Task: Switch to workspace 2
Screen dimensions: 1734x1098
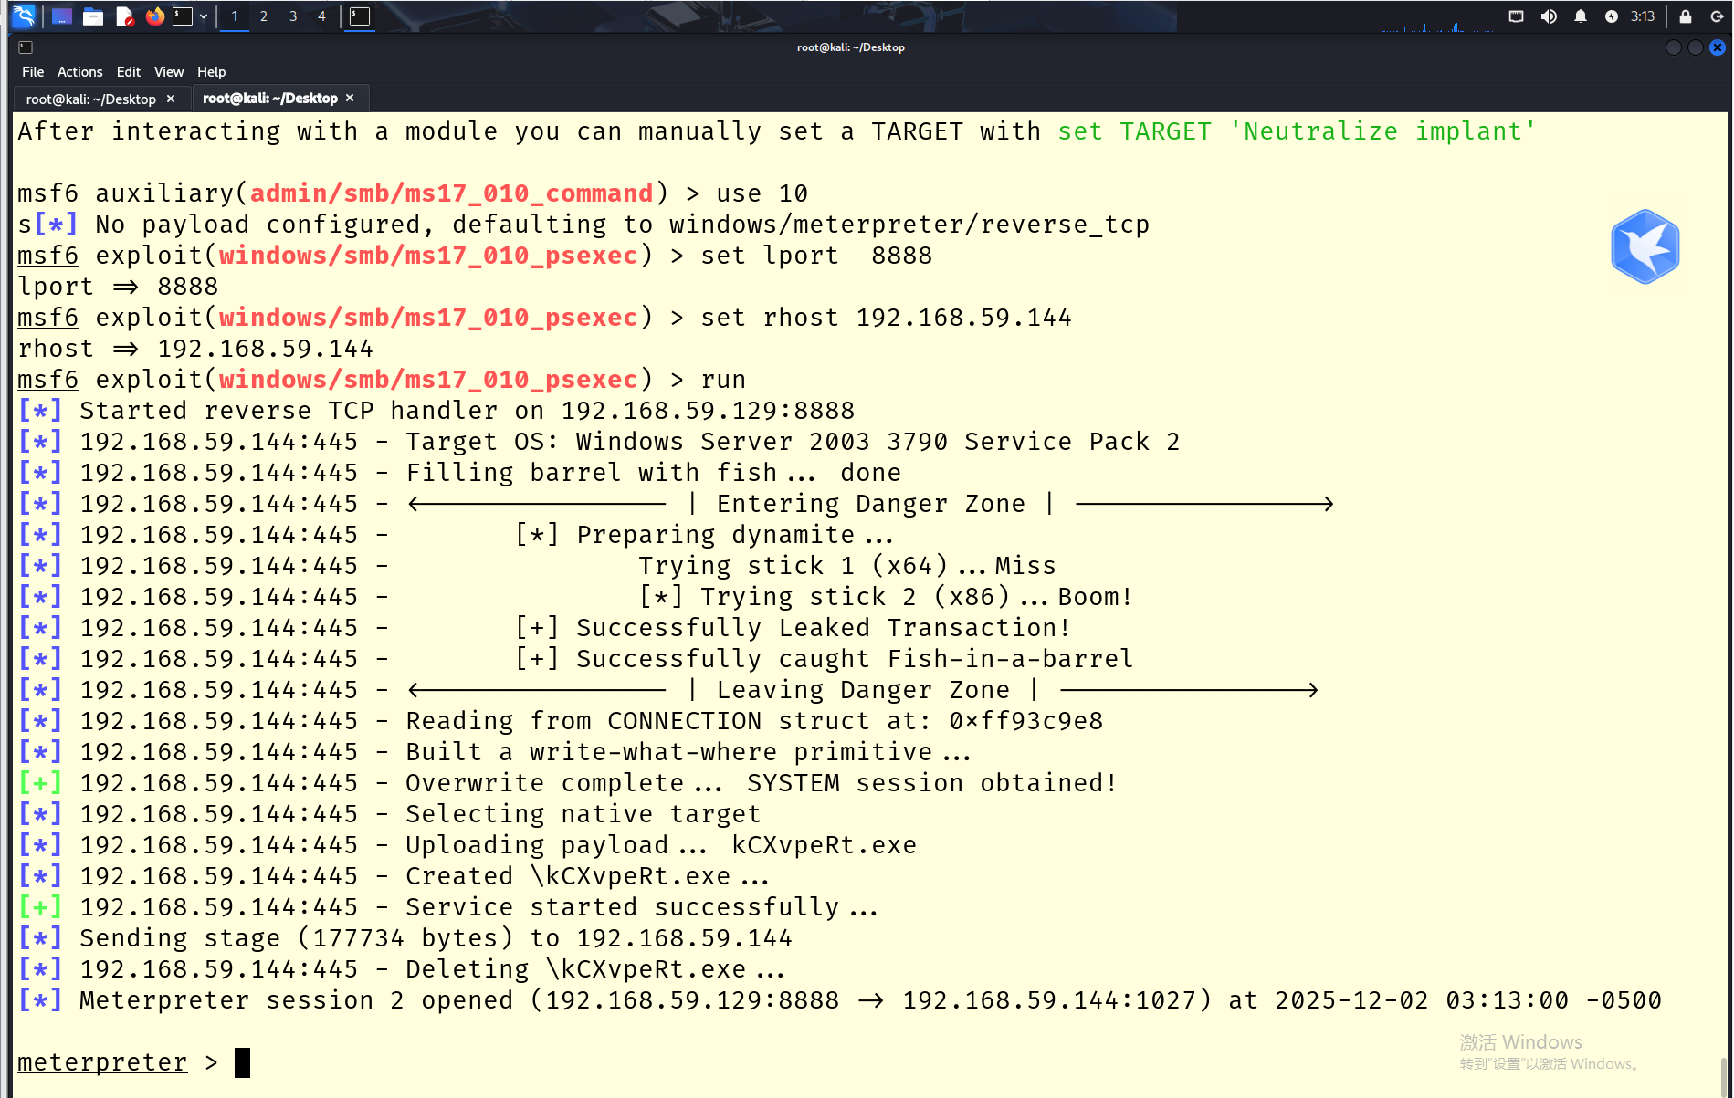Action: click(264, 16)
